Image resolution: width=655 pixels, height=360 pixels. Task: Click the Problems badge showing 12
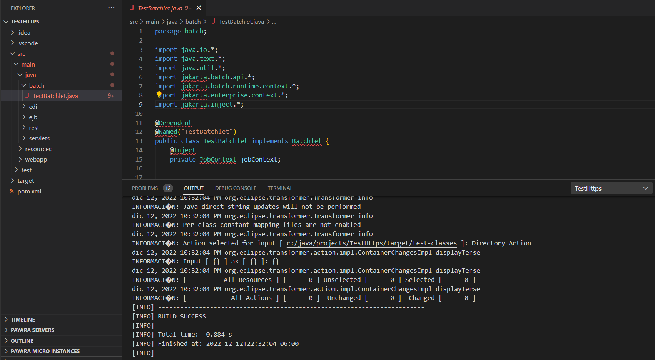(x=168, y=188)
